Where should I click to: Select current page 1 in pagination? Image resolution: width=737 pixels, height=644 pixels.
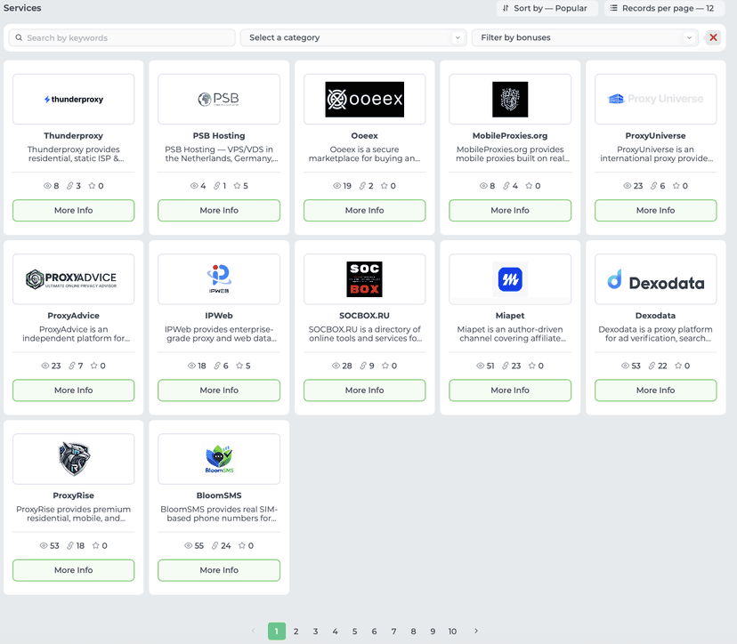pyautogui.click(x=276, y=632)
